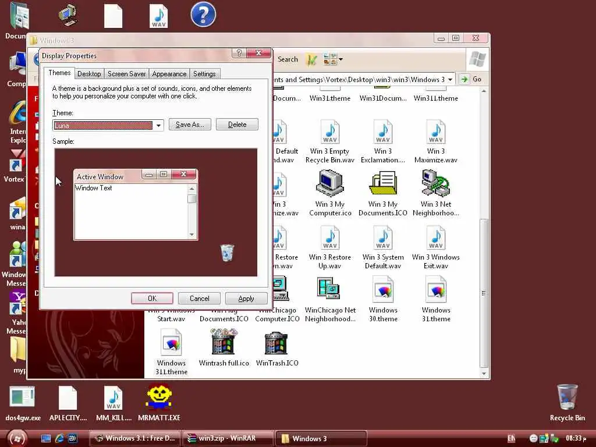Viewport: 596px width, 447px height.
Task: Select dos4gw.exe desktop icon
Action: point(23,404)
